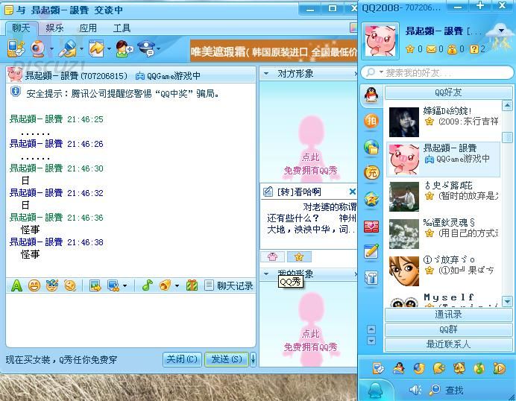
Task: Open Qzone star sidebar icon
Action: (x=371, y=199)
